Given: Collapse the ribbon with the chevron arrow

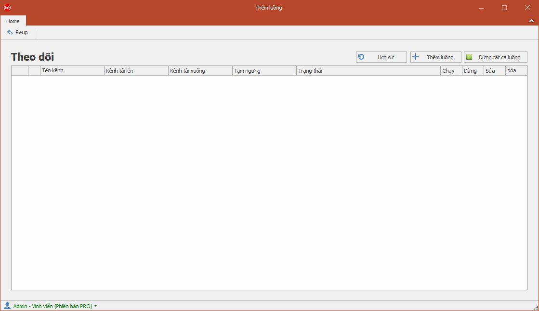Looking at the screenshot, I should click(531, 21).
